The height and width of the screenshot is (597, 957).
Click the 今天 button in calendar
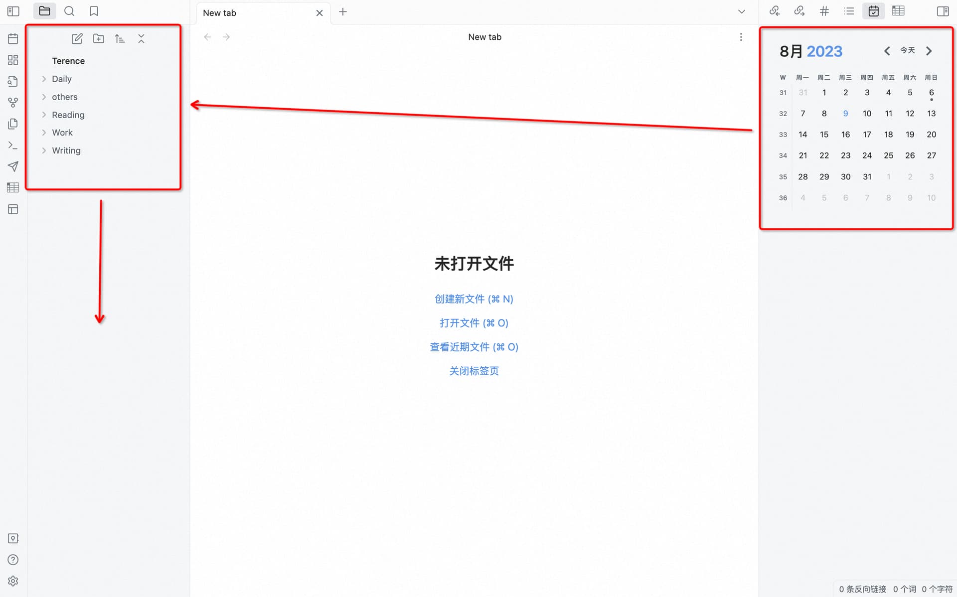907,50
